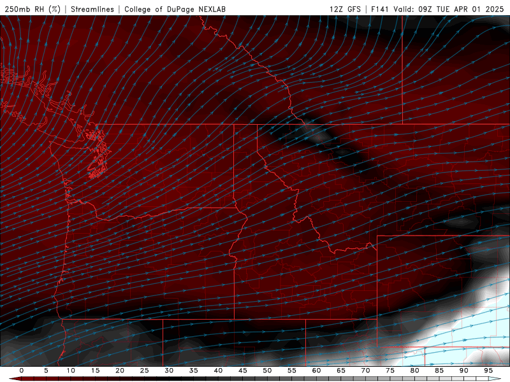Image resolution: width=510 pixels, height=382 pixels.
Task: Click the colorbar label "70"
Action: click(365, 371)
